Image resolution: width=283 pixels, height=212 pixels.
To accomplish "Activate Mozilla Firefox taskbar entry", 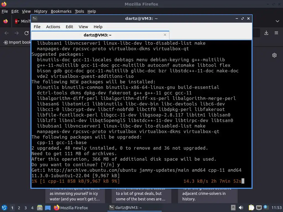I will [71, 208].
